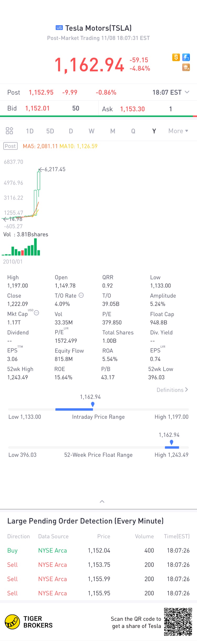197x641 pixels.
Task: Tap the tallest green volume bar
Action: coord(35,247)
